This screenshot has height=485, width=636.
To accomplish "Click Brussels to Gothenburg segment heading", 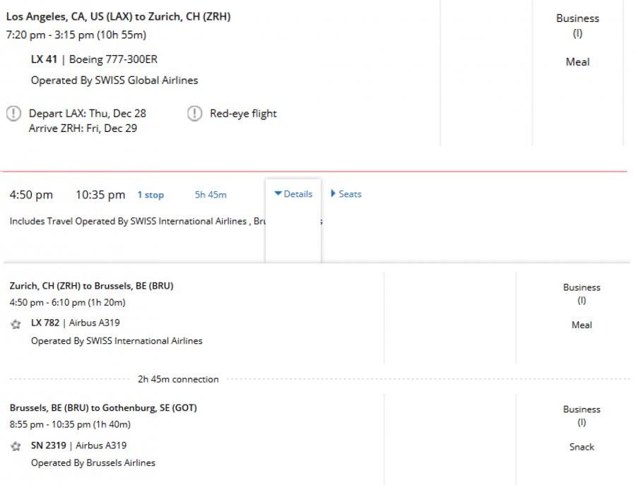I will coord(103,407).
